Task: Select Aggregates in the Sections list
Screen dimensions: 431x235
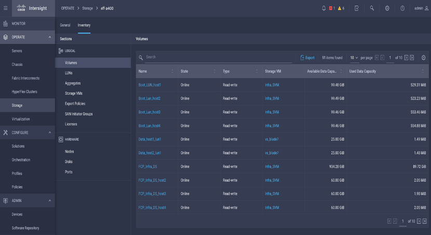Action: (73, 83)
